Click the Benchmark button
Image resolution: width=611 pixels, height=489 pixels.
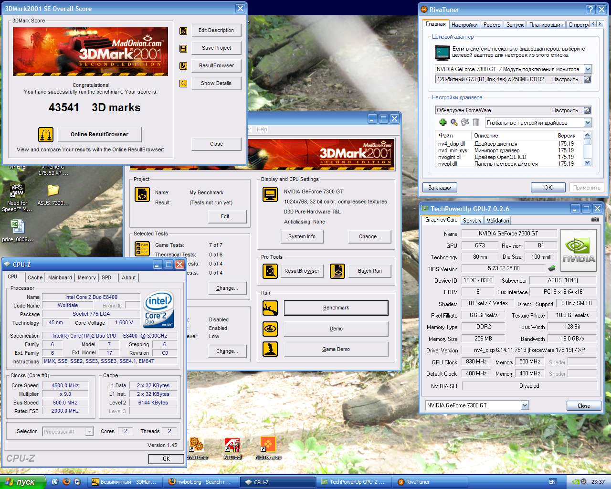click(336, 308)
